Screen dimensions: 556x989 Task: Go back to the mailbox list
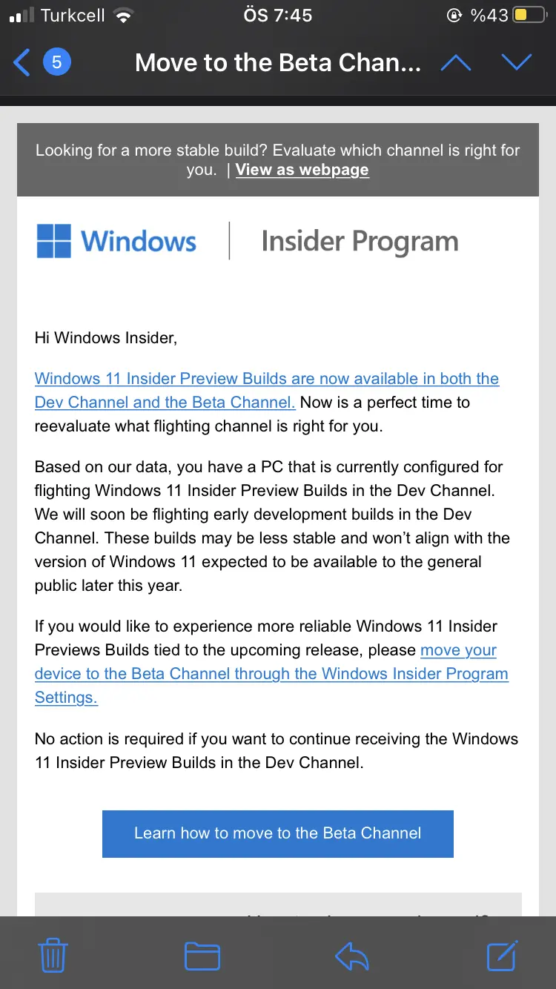(22, 63)
